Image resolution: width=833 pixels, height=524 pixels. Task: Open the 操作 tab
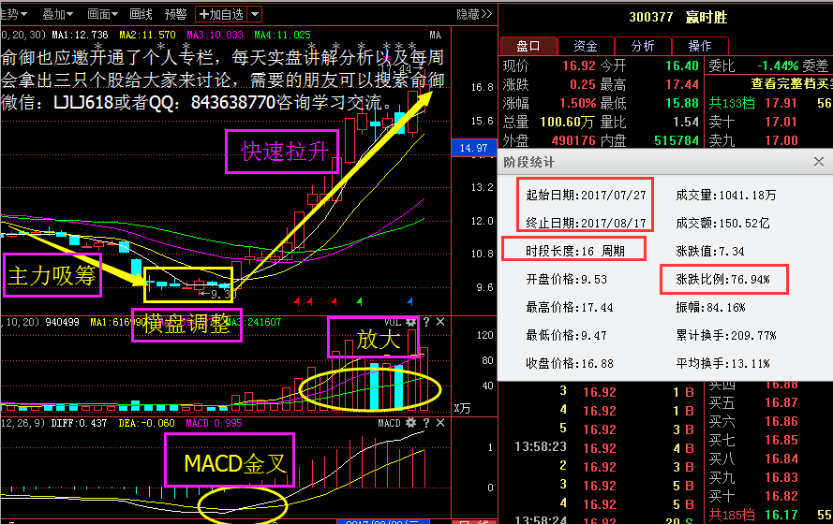click(x=700, y=45)
